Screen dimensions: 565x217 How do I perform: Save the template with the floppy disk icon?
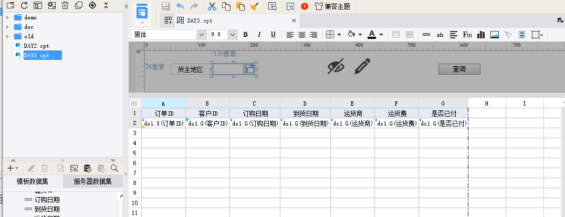click(x=166, y=6)
